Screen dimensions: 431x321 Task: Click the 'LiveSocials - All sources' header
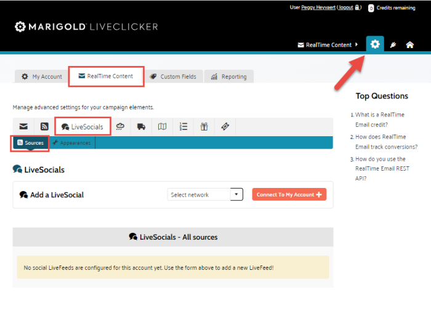coord(173,237)
